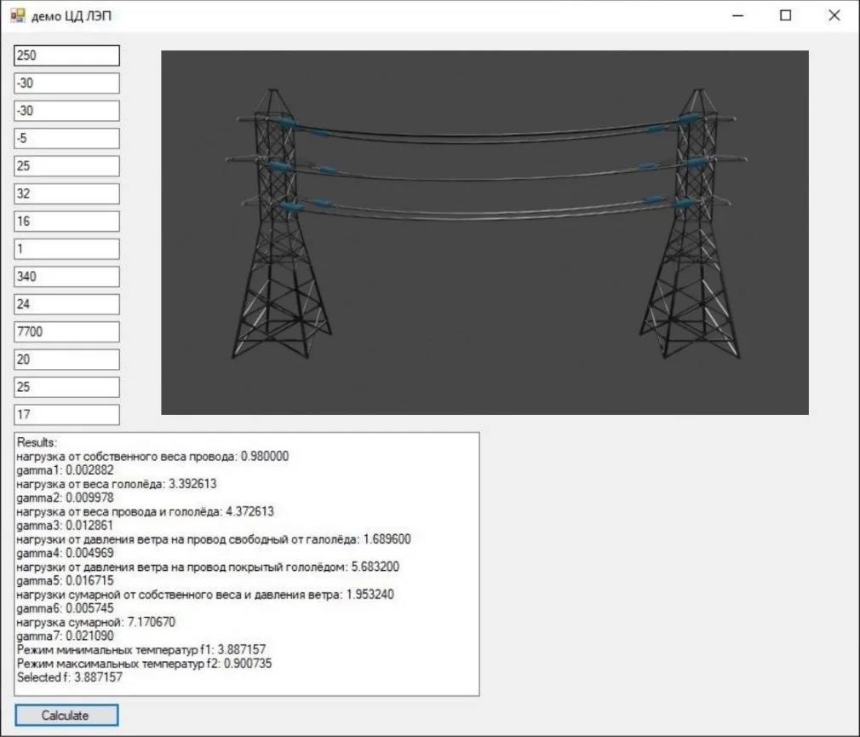The height and width of the screenshot is (737, 860).
Task: Click the -30 field directly above -5
Action: (x=66, y=111)
